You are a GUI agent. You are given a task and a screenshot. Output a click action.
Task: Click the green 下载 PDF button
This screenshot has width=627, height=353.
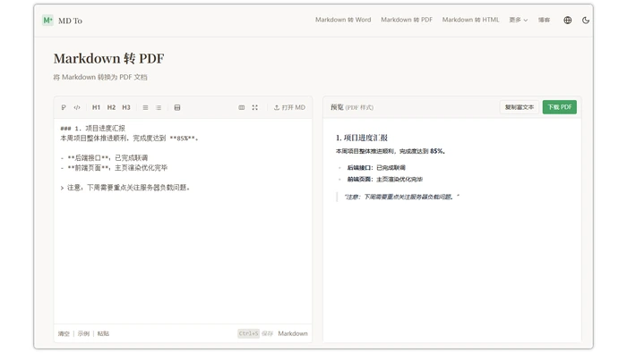click(x=560, y=107)
